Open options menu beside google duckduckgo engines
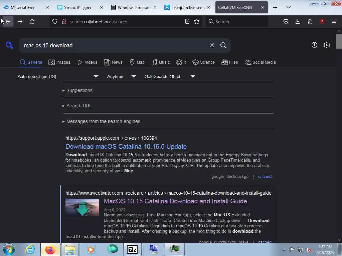Screen dimensions: 342x256 coord(253,177)
